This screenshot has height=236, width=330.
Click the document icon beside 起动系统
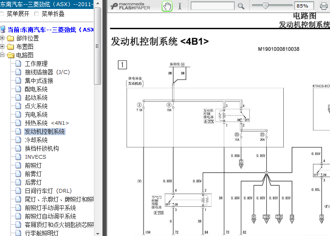pyautogui.click(x=18, y=97)
